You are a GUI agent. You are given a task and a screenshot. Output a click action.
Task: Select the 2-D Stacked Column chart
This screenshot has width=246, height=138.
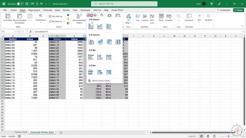100,26
